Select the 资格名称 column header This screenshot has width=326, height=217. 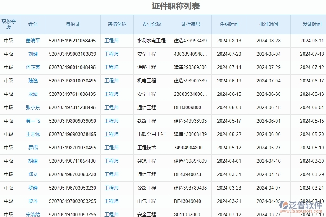tap(117, 24)
